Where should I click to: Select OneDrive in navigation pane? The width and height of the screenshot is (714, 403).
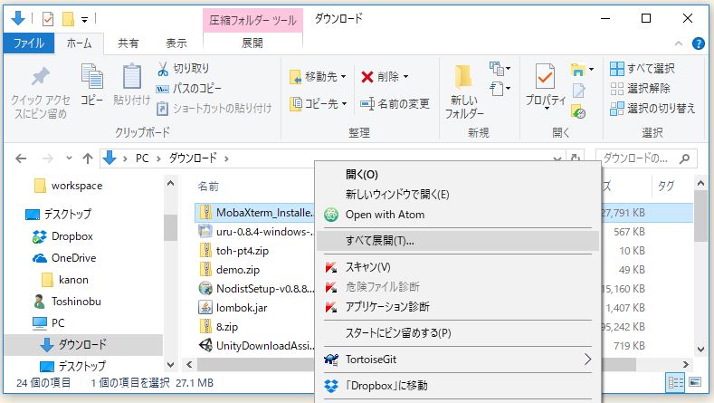pyautogui.click(x=64, y=258)
